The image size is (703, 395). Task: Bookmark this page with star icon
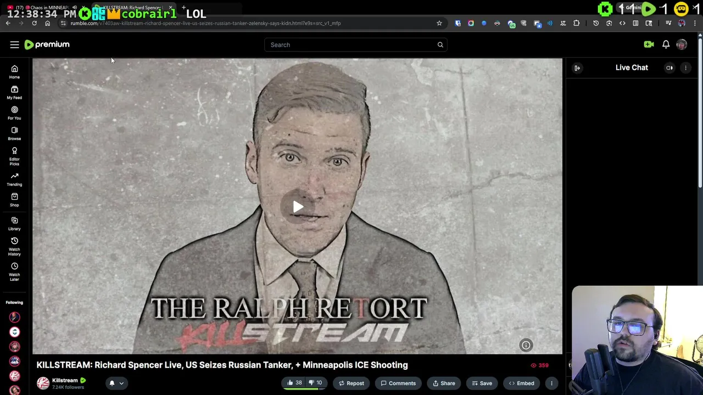click(439, 23)
